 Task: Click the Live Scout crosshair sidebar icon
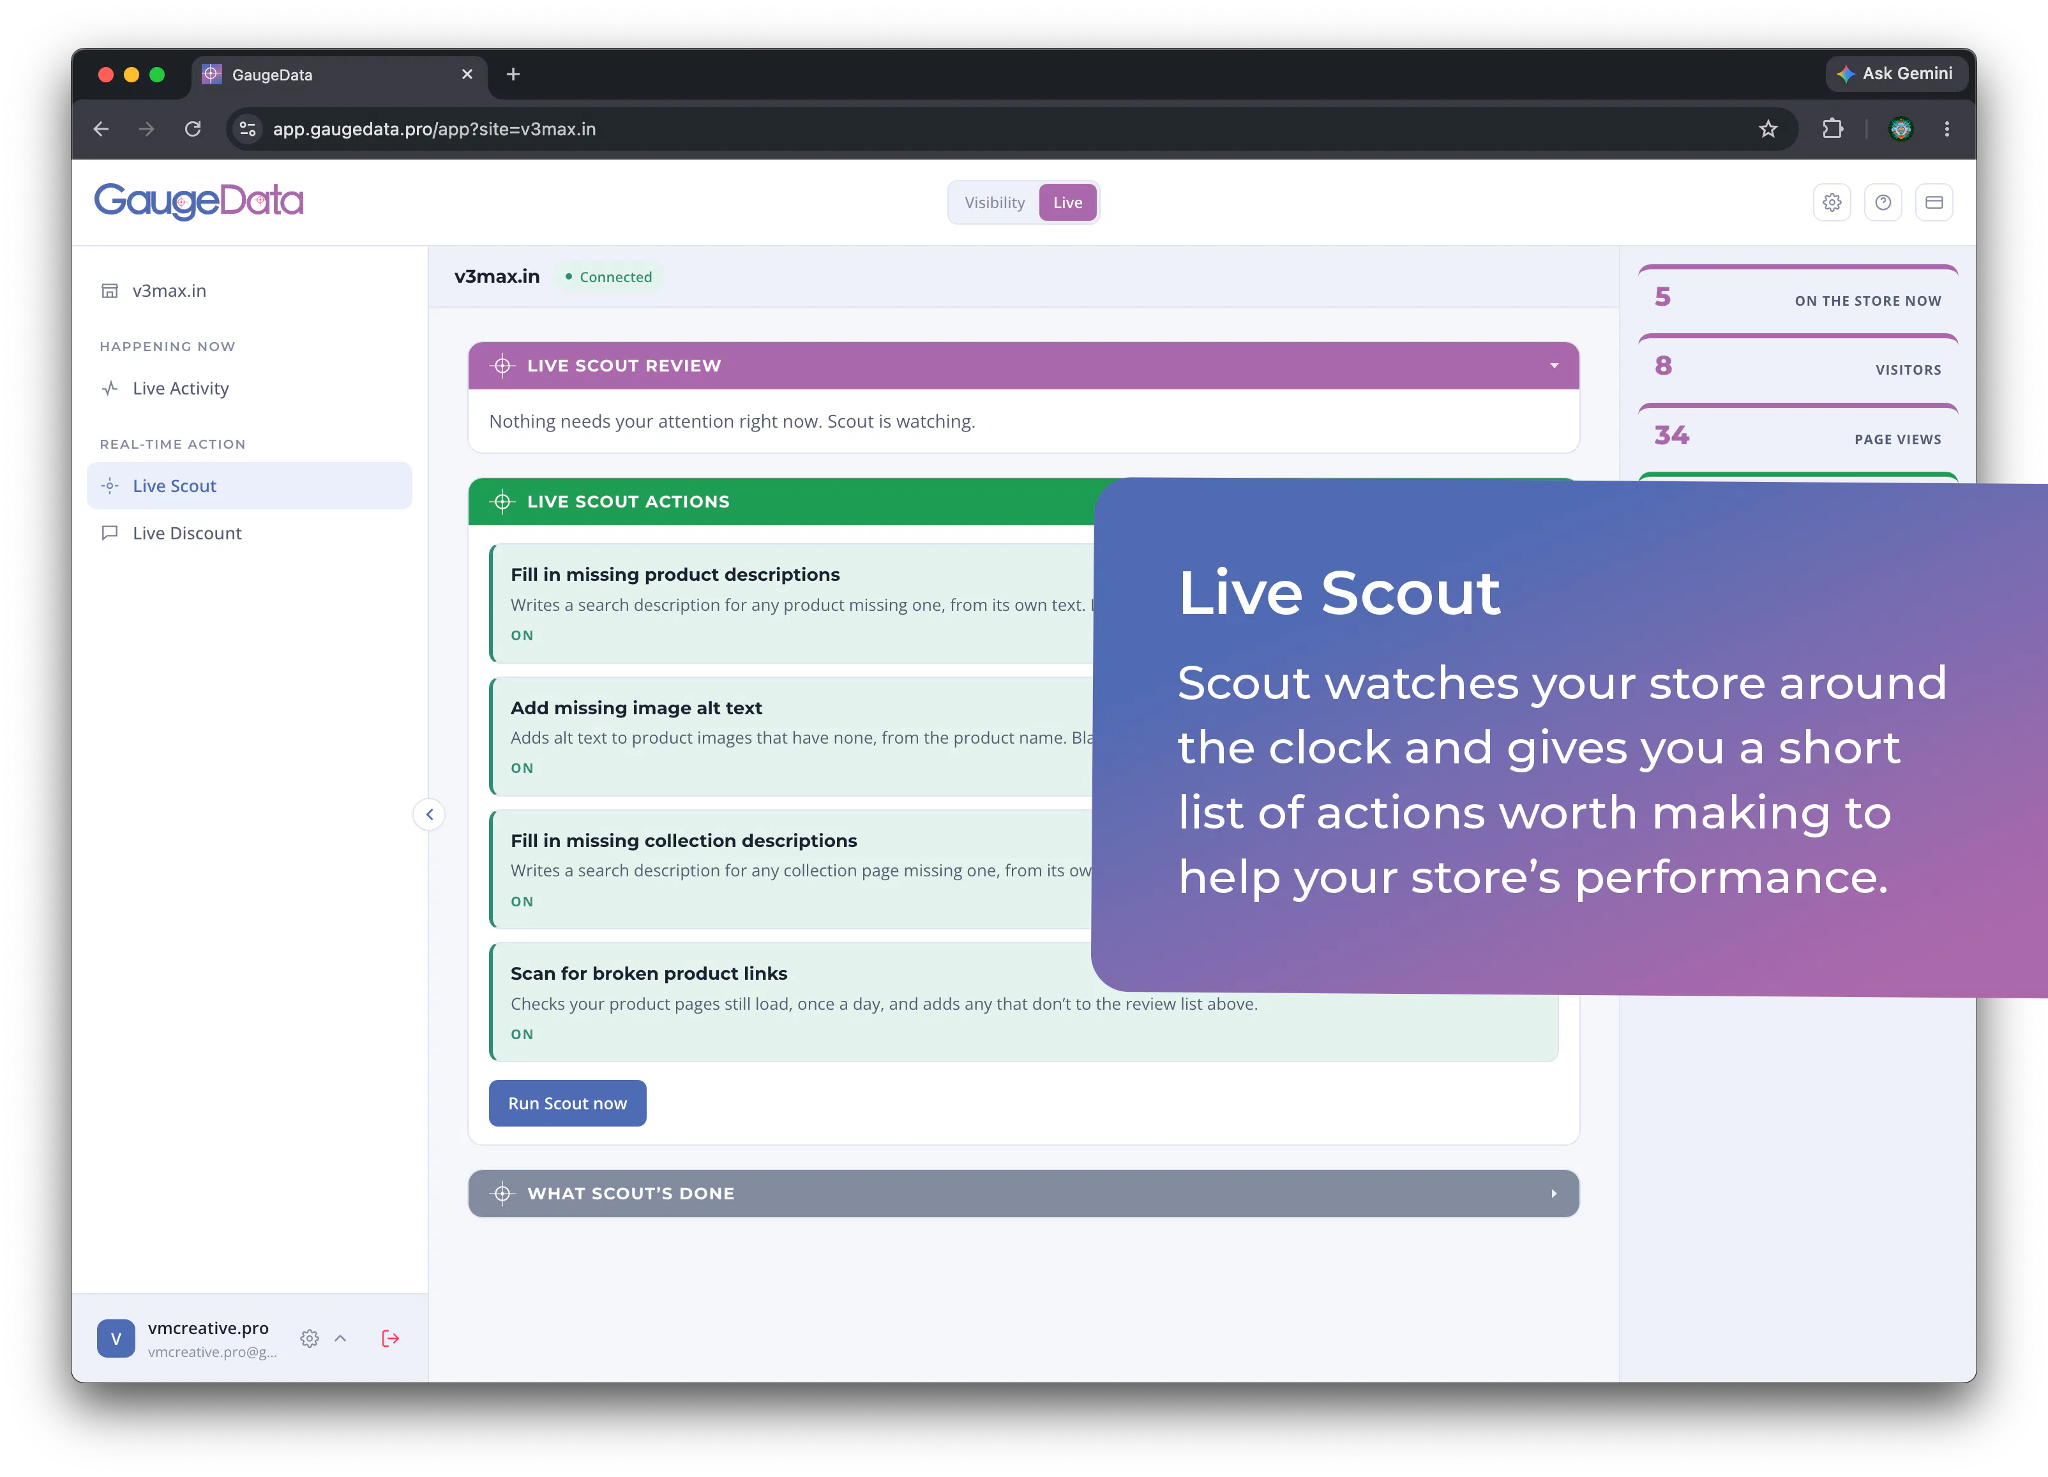109,486
